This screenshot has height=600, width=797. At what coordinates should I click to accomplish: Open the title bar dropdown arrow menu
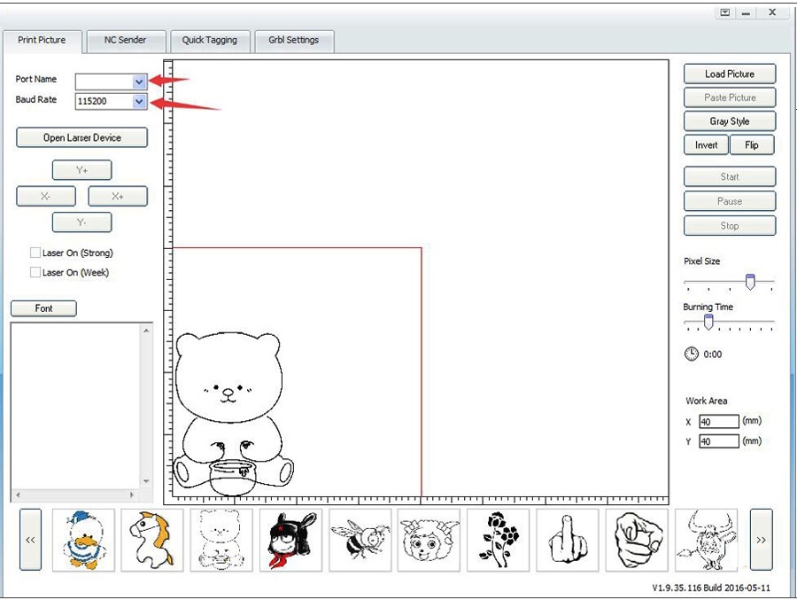pos(725,13)
